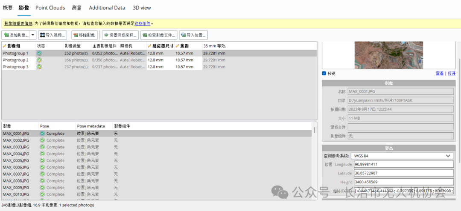
Task: Switch to the 影像 tab
Action: (x=24, y=8)
